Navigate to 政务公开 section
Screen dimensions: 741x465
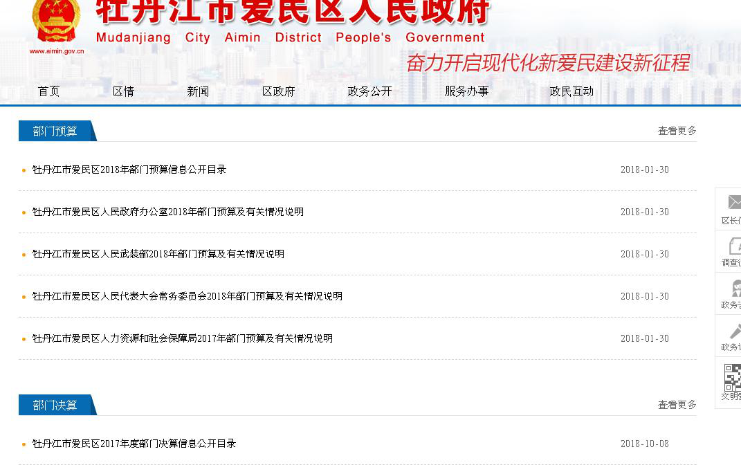tap(369, 91)
